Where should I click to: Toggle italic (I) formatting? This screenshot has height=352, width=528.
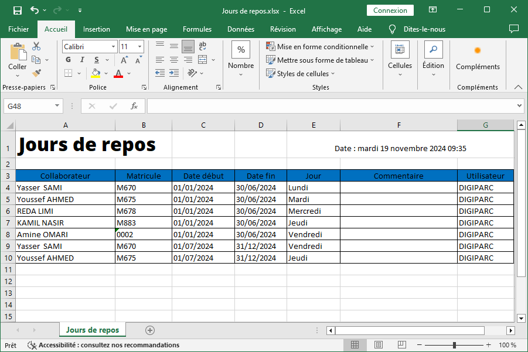[x=82, y=60]
